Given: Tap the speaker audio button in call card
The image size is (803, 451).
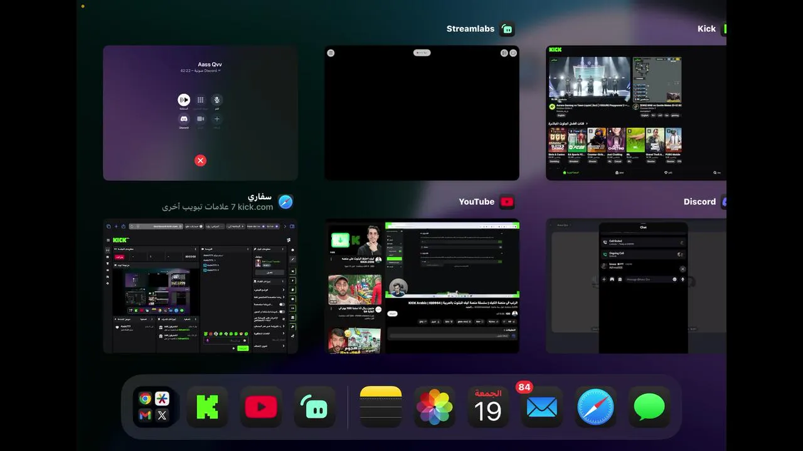Looking at the screenshot, I should (184, 100).
